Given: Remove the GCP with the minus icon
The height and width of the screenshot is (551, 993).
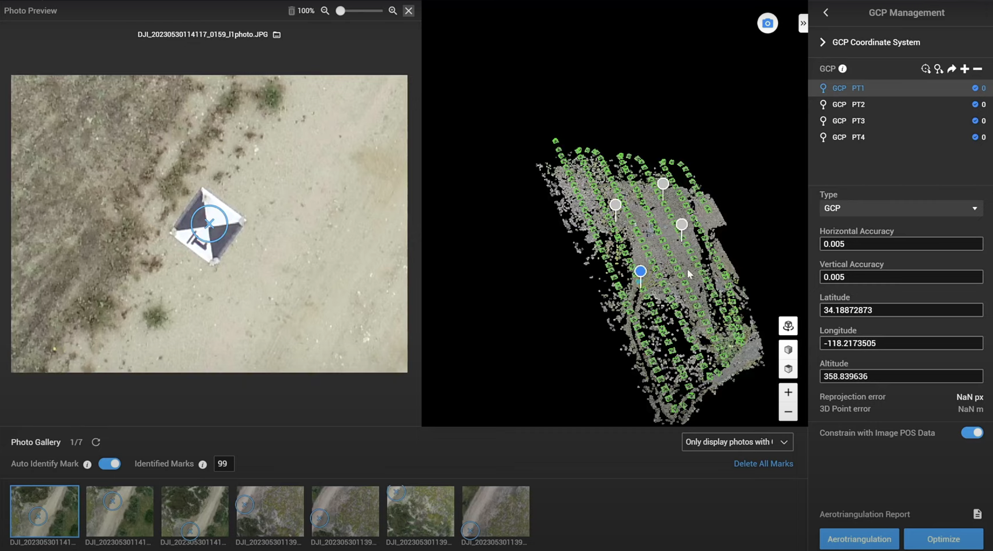Looking at the screenshot, I should click(x=977, y=69).
